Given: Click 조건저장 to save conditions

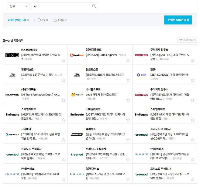Looking at the screenshot, I should pos(60,20).
